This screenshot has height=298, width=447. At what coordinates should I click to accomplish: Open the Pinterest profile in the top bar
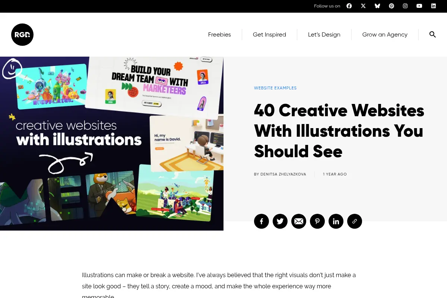[x=391, y=6]
